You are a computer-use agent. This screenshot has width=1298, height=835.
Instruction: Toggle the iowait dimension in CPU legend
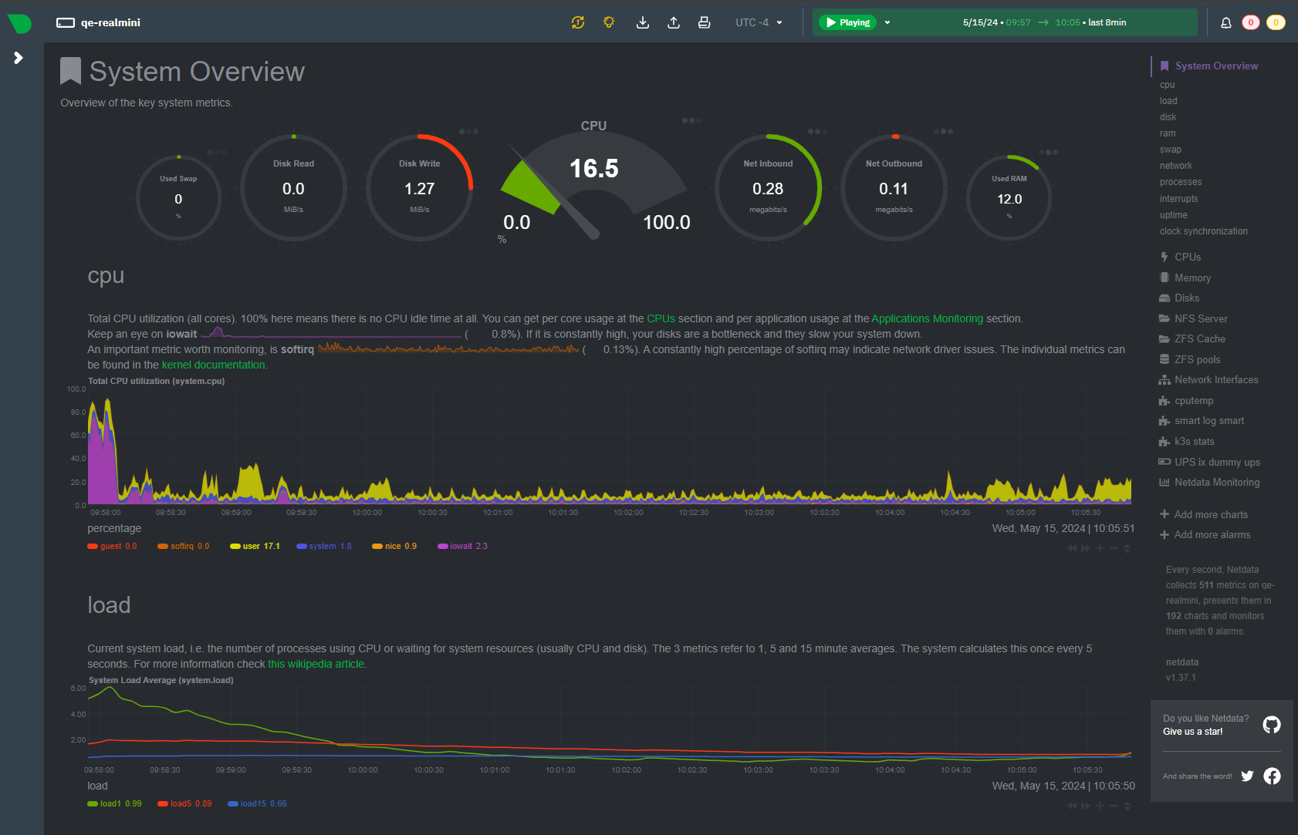click(462, 546)
